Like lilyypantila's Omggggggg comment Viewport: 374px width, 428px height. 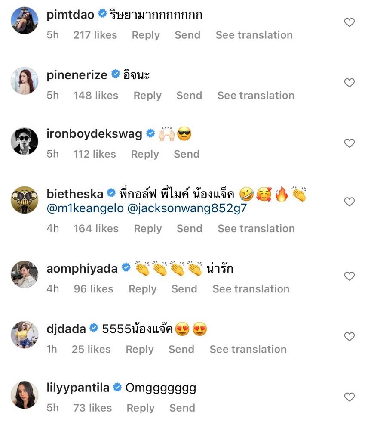349,397
